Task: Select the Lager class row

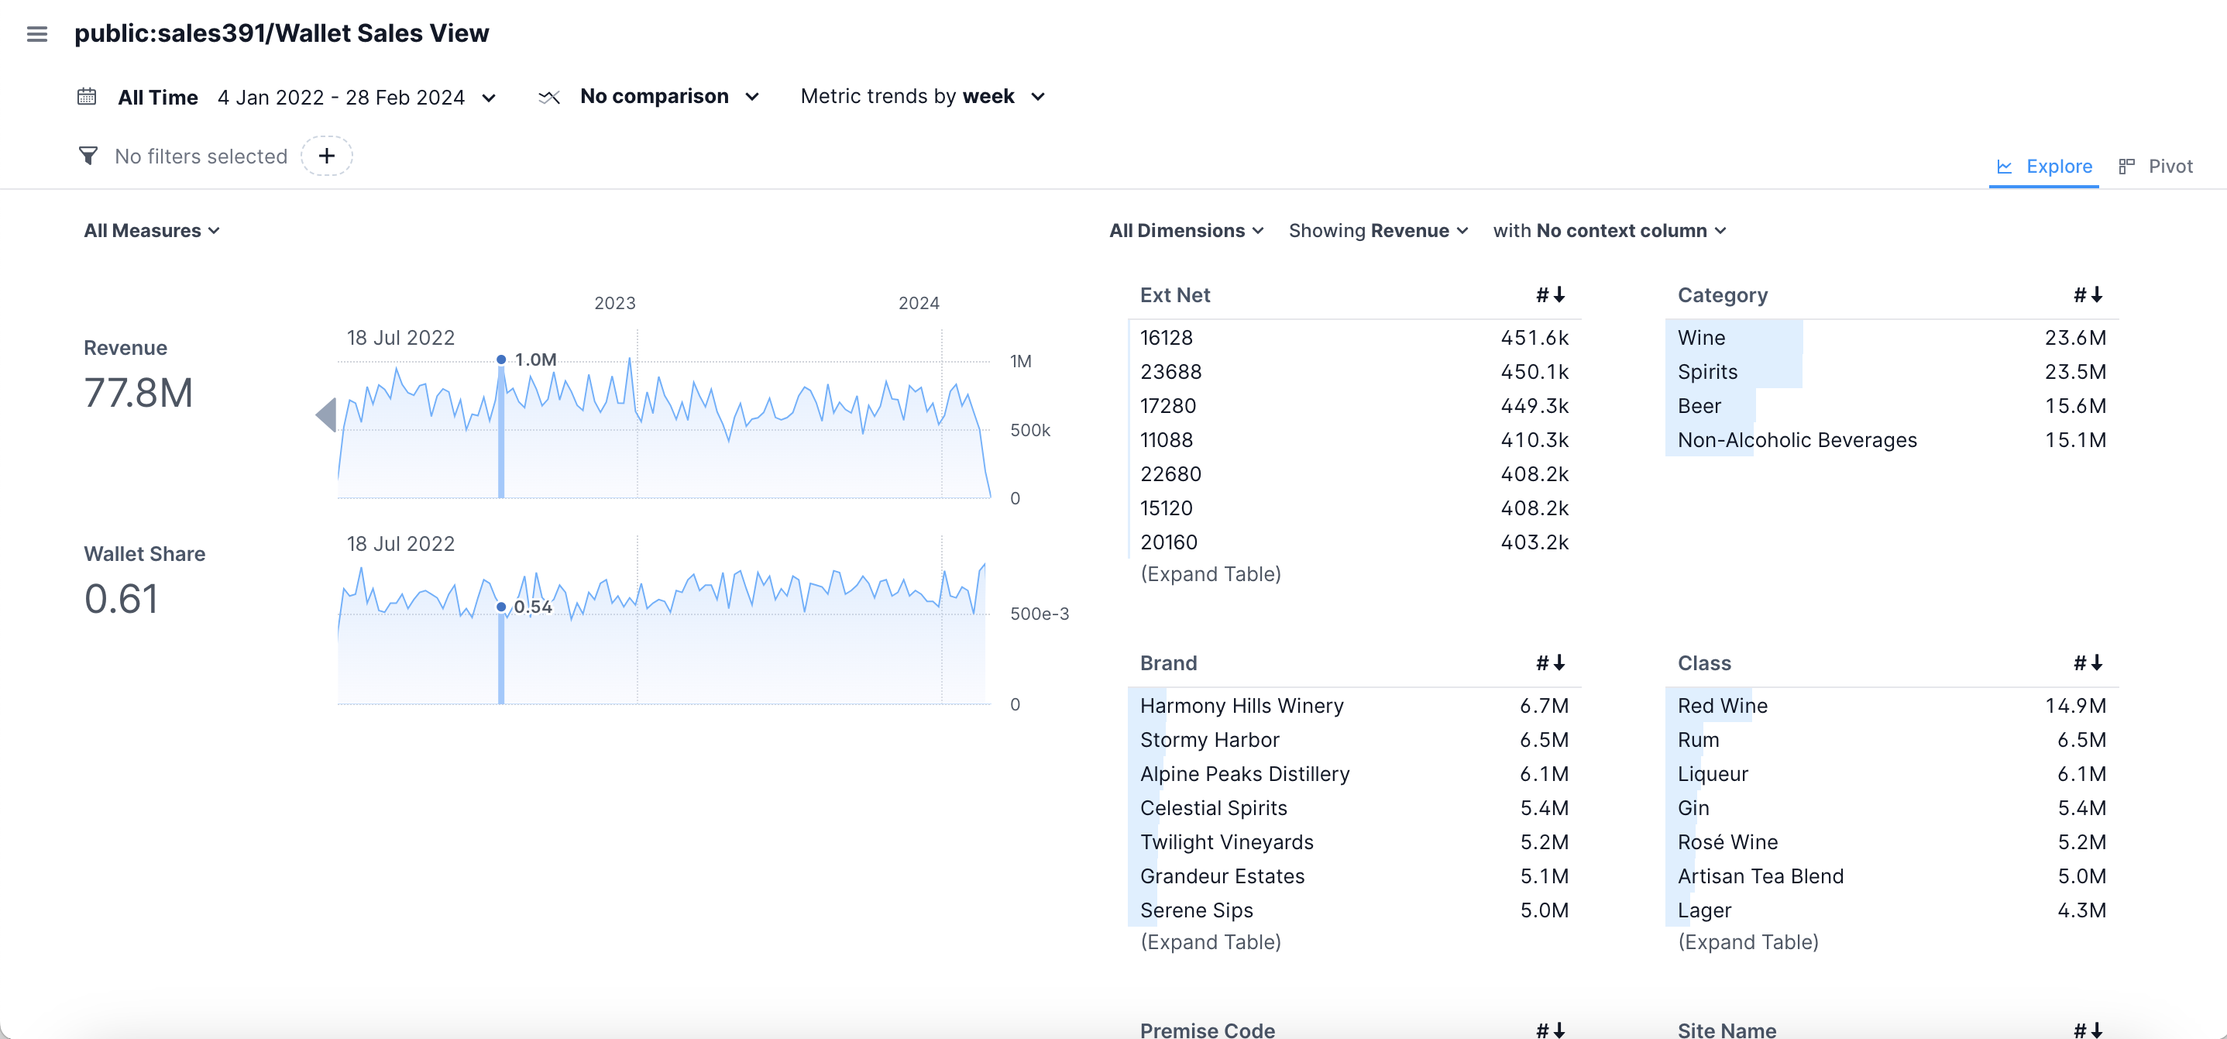Action: [1892, 910]
